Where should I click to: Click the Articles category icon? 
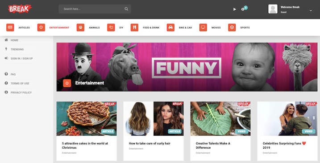pyautogui.click(x=10, y=28)
